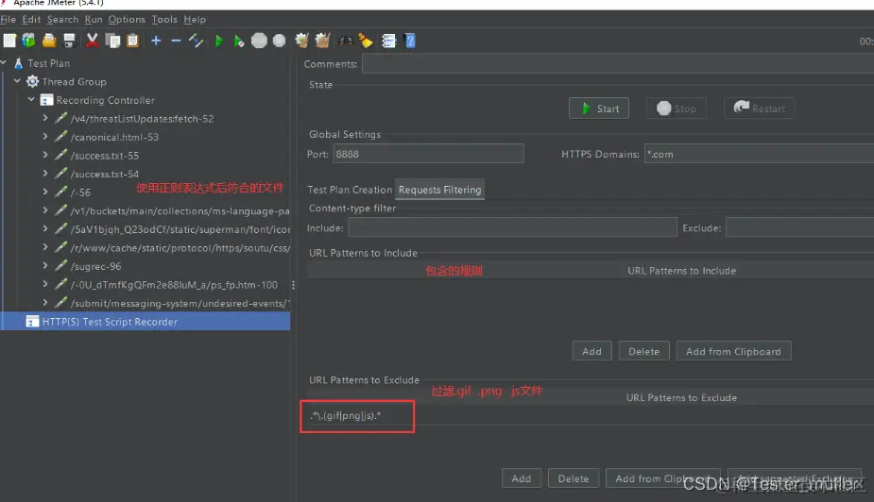This screenshot has width=874, height=502.
Task: Click the Content-type Include field
Action: (512, 227)
